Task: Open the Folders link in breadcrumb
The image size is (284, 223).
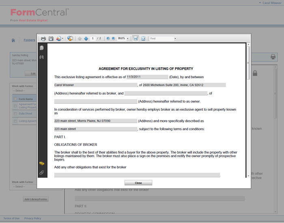Action: coord(29,40)
